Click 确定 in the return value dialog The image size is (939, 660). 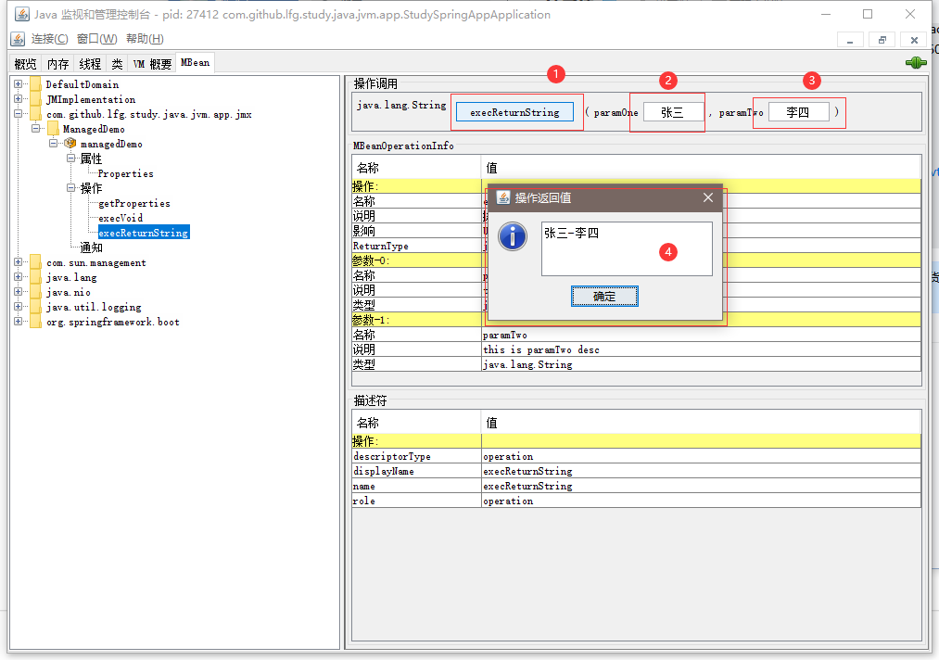[x=604, y=297]
